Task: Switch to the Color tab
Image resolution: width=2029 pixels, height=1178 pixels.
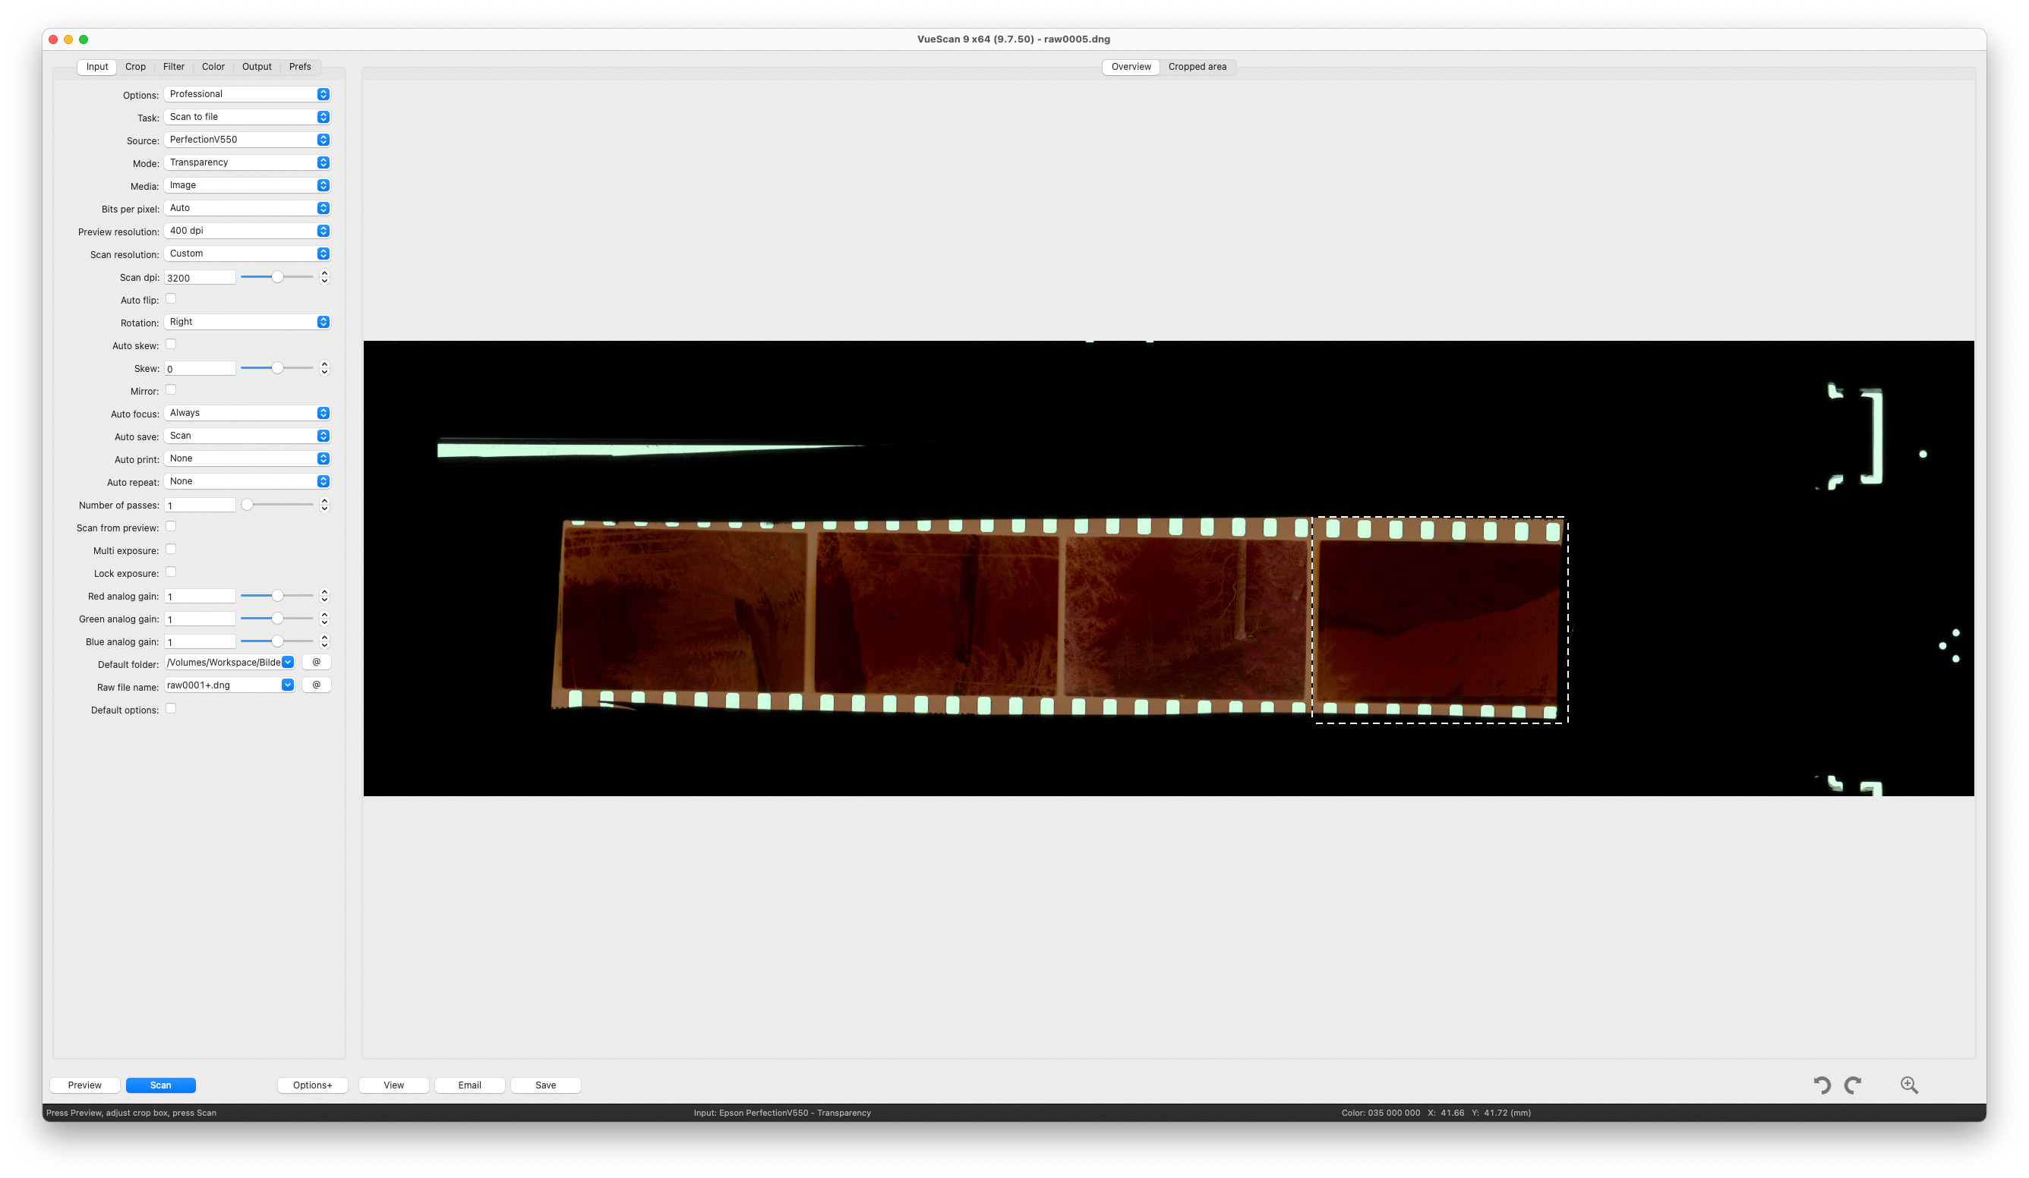Action: [x=213, y=66]
